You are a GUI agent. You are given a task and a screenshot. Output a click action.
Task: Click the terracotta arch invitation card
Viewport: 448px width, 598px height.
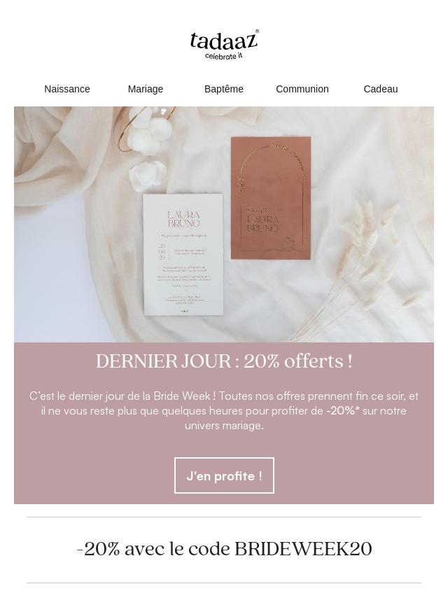271,198
